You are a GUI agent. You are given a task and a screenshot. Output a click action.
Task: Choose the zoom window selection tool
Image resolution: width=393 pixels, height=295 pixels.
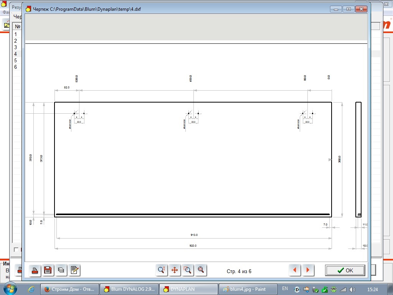188,270
